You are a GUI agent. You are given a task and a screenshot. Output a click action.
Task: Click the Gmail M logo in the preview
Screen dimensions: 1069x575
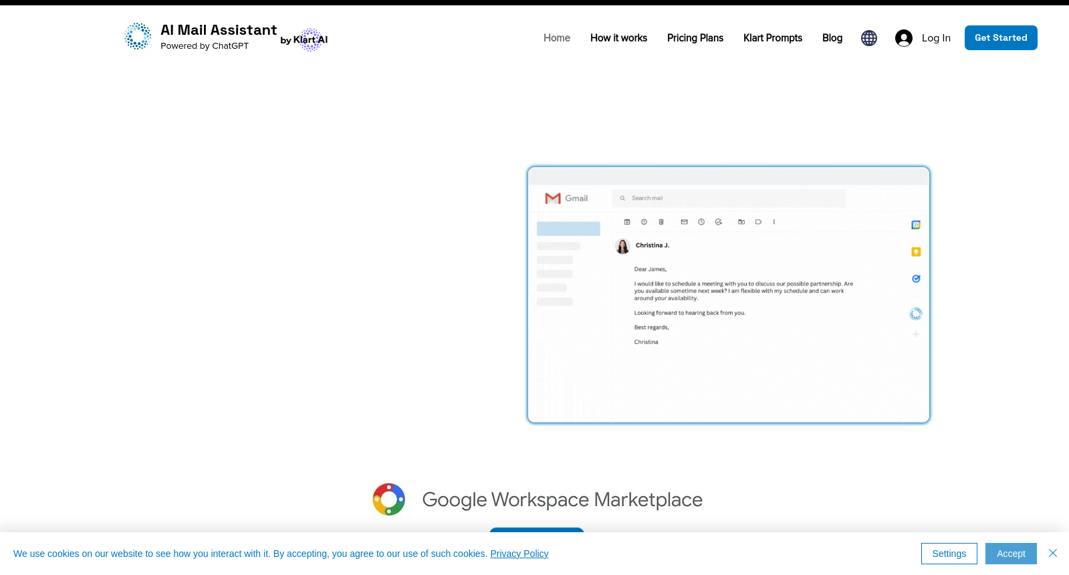(553, 198)
